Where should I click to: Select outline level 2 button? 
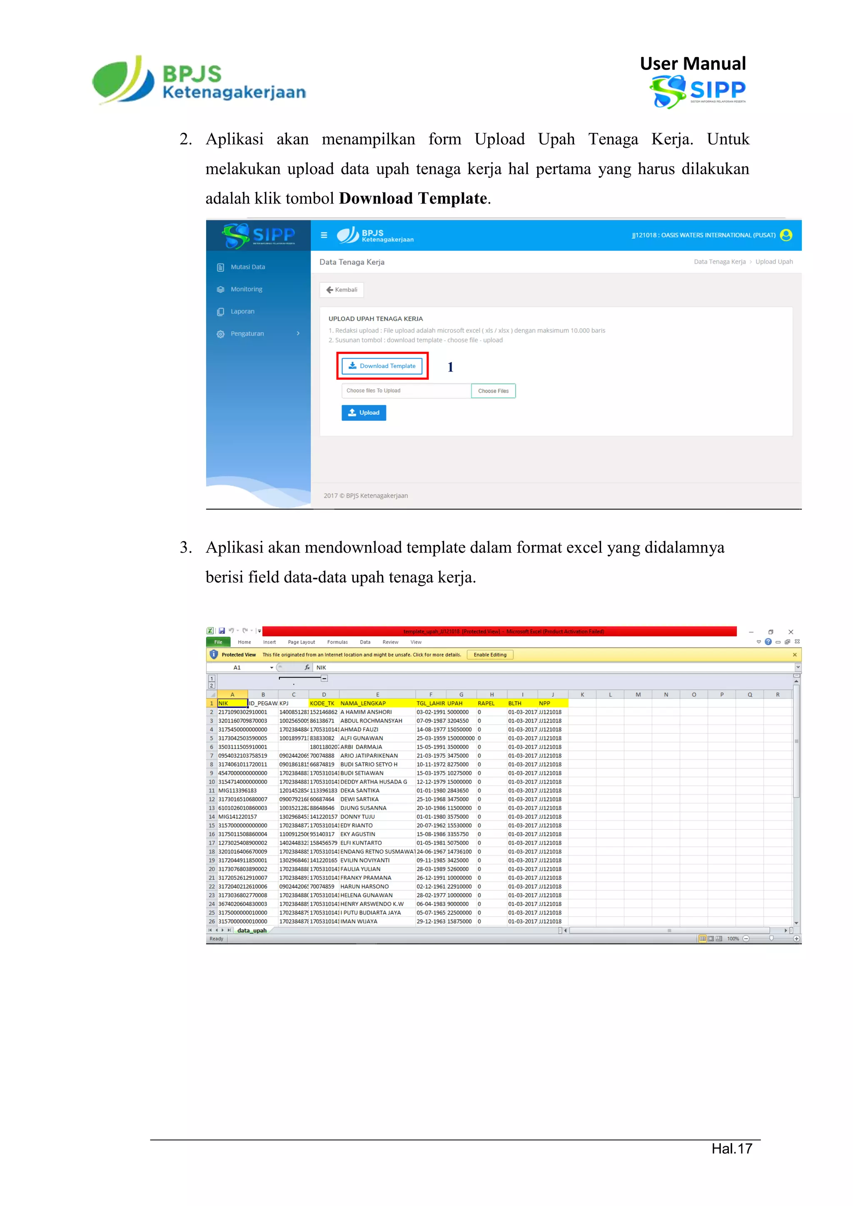(x=212, y=685)
